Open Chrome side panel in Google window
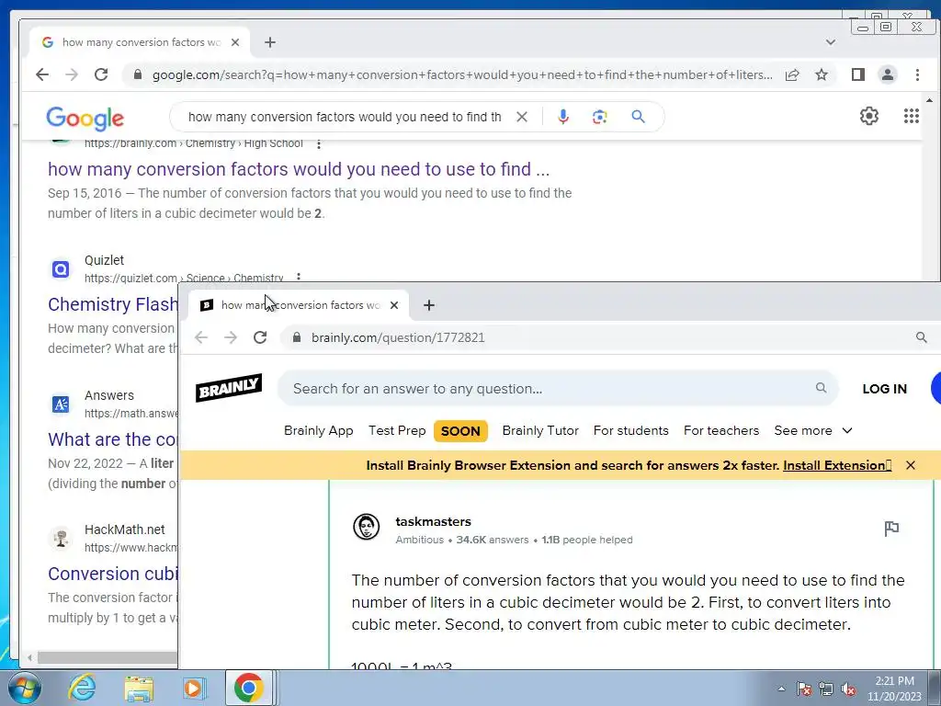Viewport: 941px width, 706px height. [x=858, y=74]
